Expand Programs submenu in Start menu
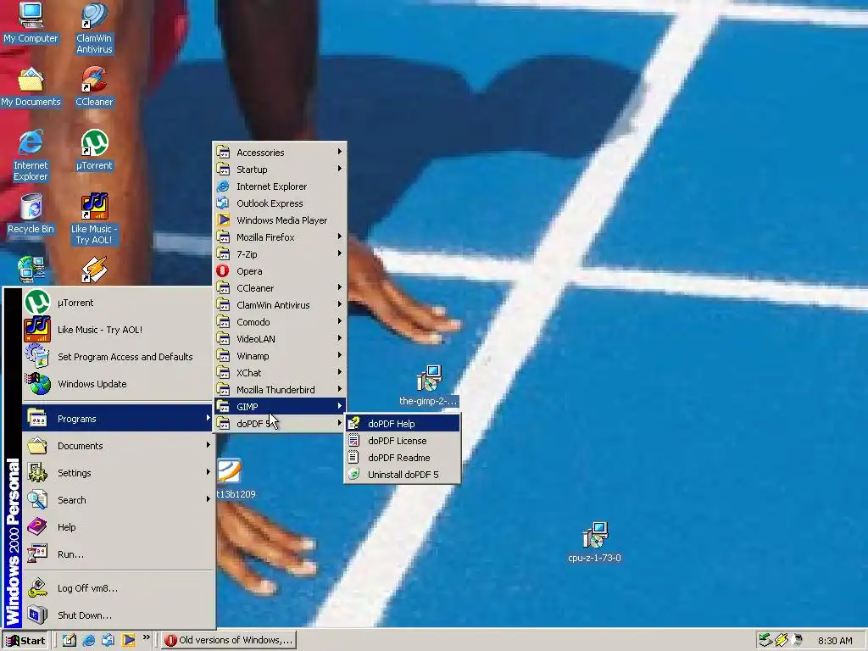The image size is (868, 651). point(117,419)
